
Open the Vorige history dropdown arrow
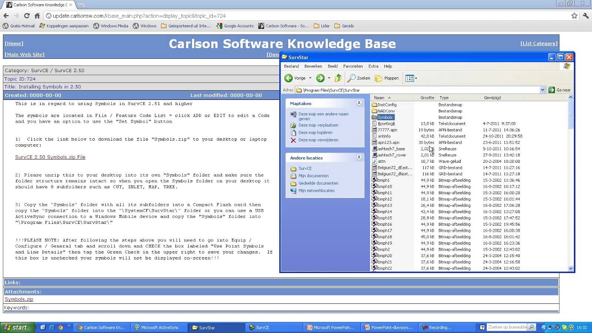(310, 78)
